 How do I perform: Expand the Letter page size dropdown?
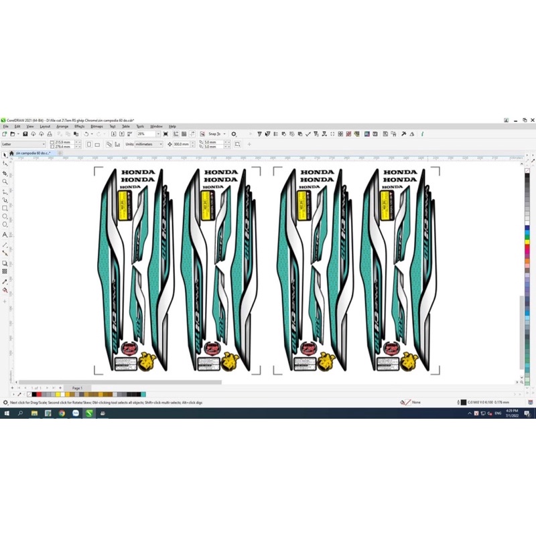tap(44, 144)
